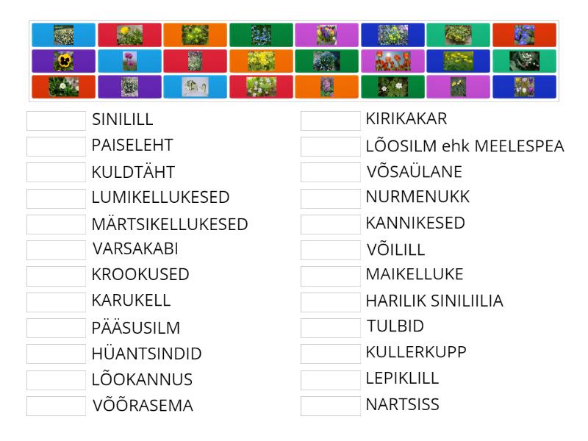Select the blank box beside PÄÄSUSILM
The width and height of the screenshot is (588, 441).
click(56, 328)
